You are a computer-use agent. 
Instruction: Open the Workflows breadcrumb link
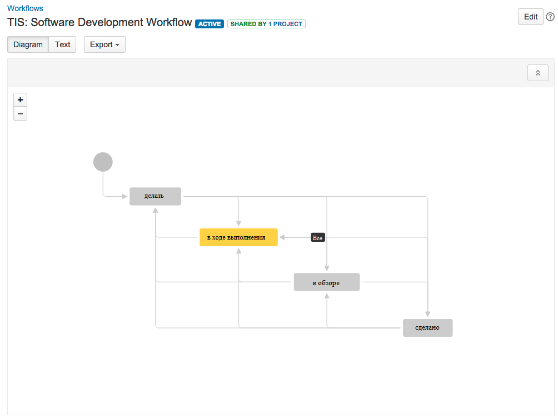click(25, 8)
